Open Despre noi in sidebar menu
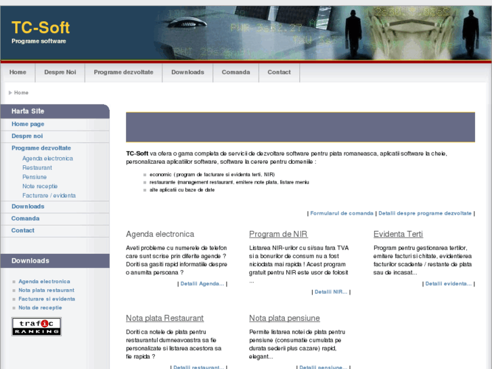 [x=27, y=136]
